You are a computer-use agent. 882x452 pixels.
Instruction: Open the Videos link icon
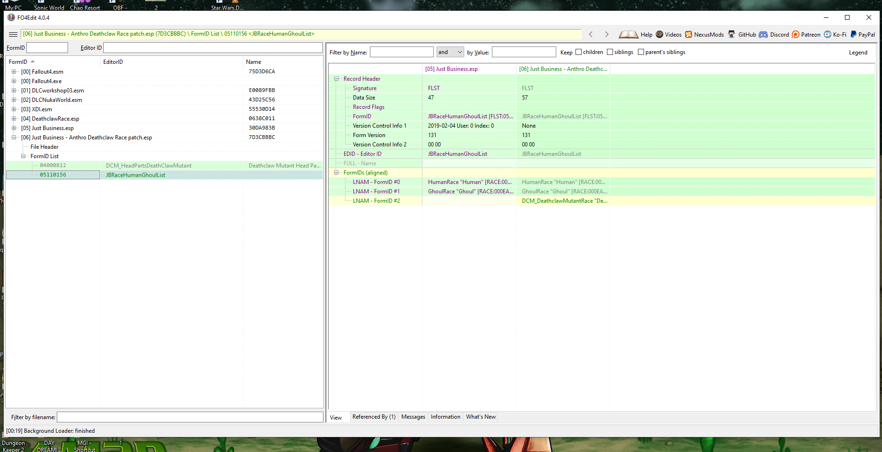pyautogui.click(x=660, y=34)
